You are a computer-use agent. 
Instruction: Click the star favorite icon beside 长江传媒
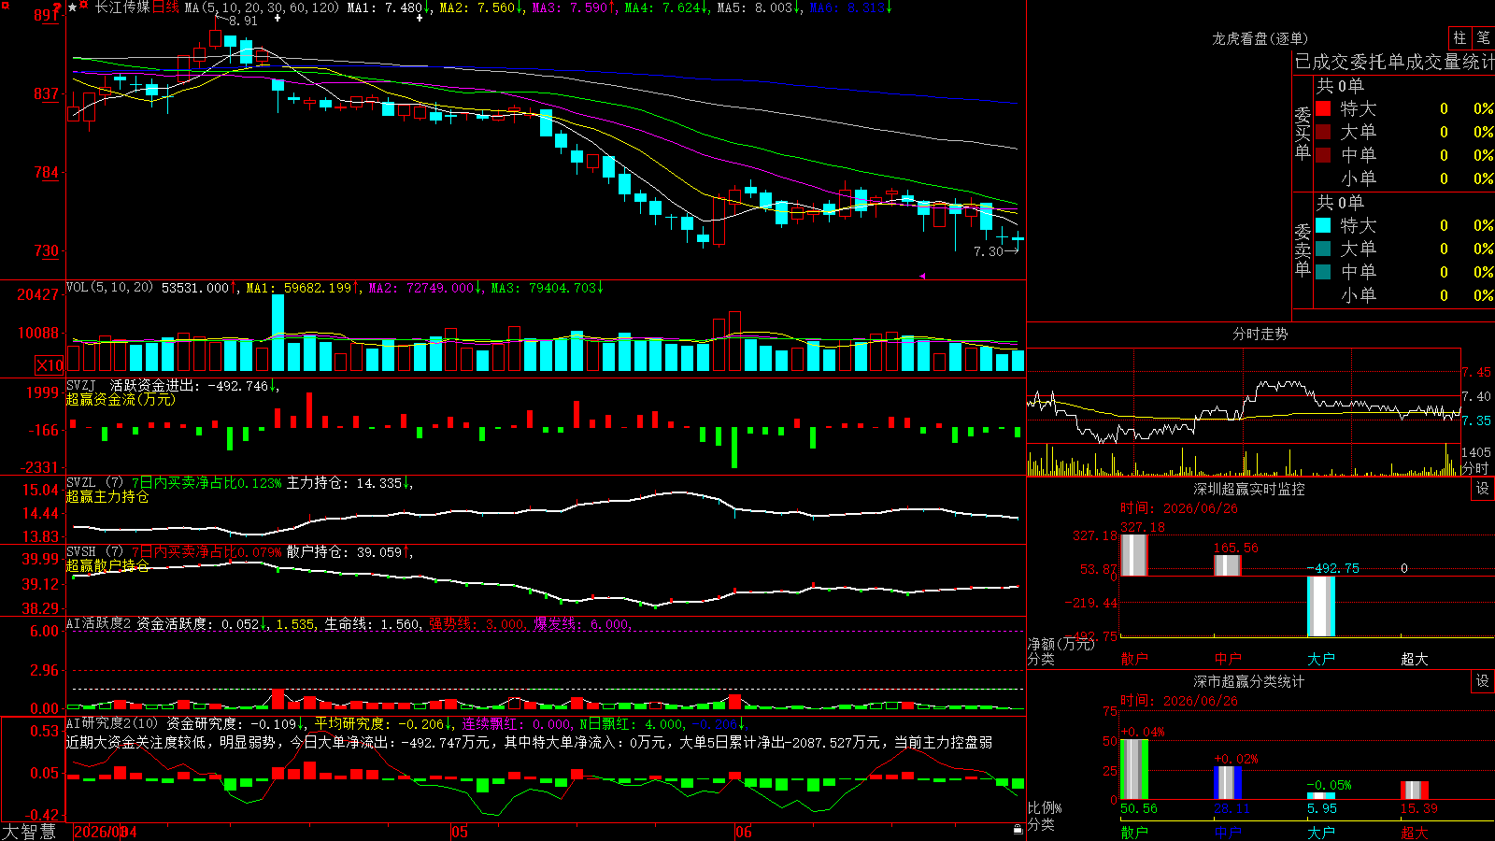[x=73, y=7]
